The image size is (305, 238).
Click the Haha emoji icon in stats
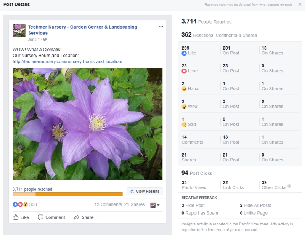point(184,89)
